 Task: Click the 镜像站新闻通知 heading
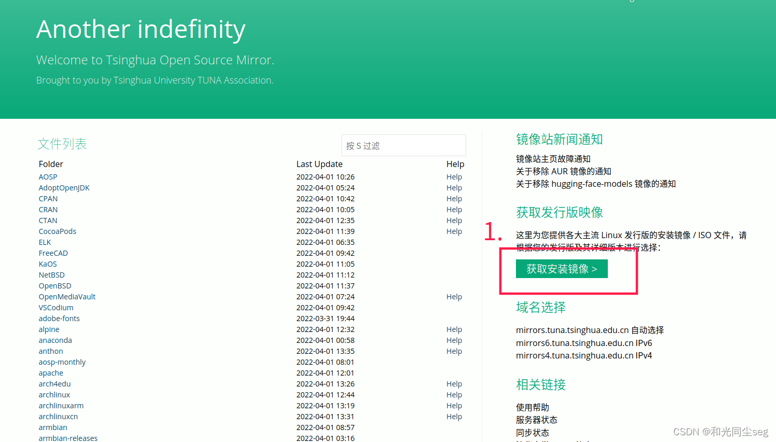coord(560,139)
